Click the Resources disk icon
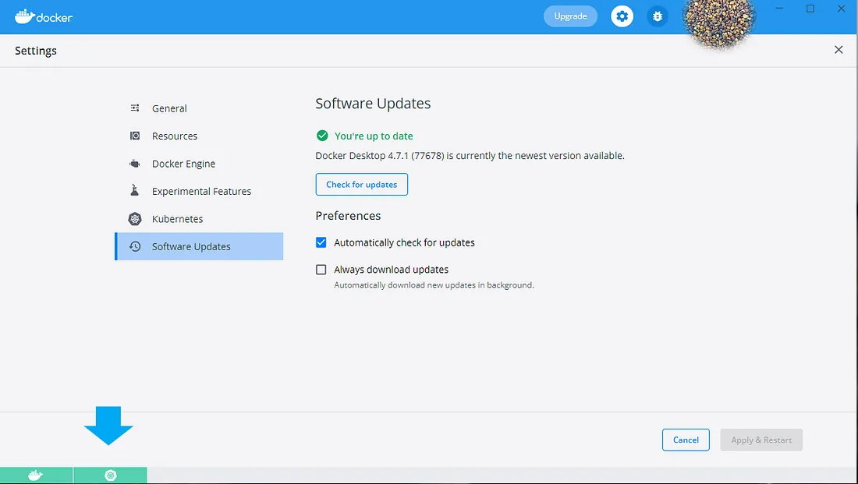The height and width of the screenshot is (484, 858). pos(135,136)
